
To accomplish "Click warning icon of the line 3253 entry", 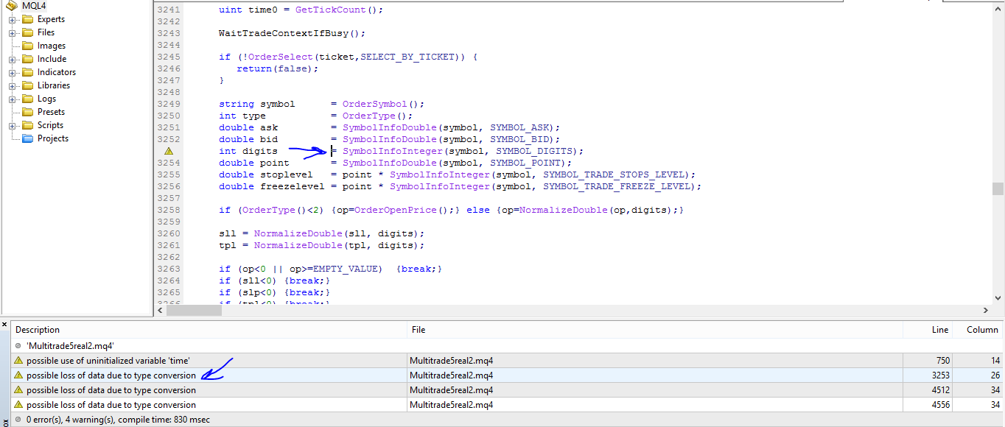I will click(x=18, y=375).
